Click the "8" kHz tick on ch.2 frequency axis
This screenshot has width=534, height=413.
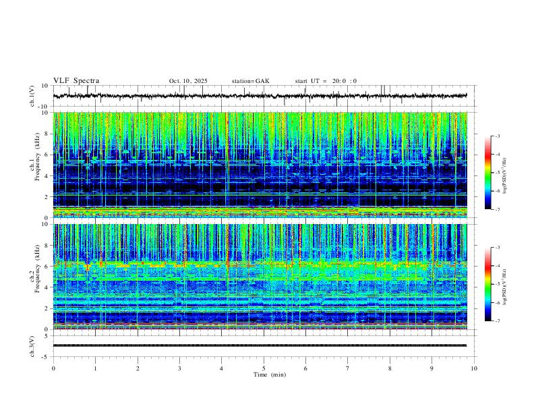(47, 246)
